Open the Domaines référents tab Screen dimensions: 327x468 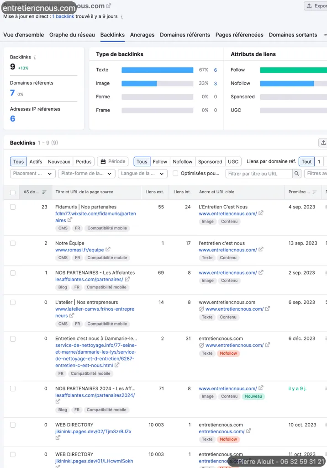click(x=185, y=35)
